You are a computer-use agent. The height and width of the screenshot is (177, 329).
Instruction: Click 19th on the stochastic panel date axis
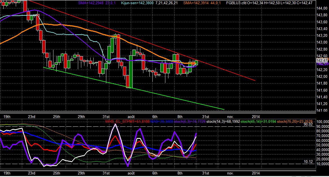click(7, 173)
